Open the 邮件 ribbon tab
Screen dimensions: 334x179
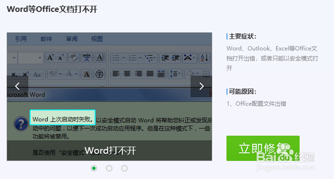click(x=46, y=39)
